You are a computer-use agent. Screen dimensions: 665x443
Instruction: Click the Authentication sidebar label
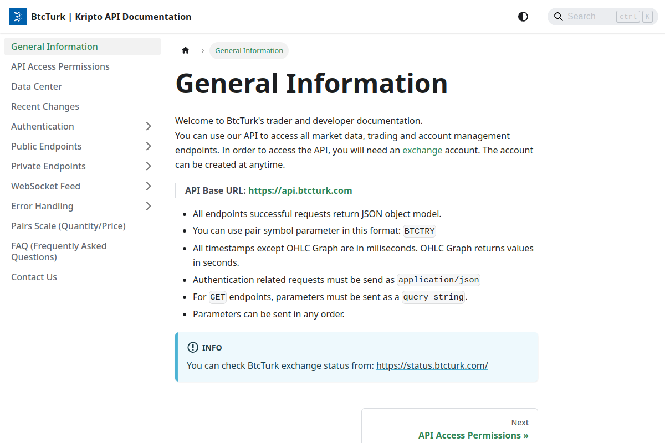(43, 126)
